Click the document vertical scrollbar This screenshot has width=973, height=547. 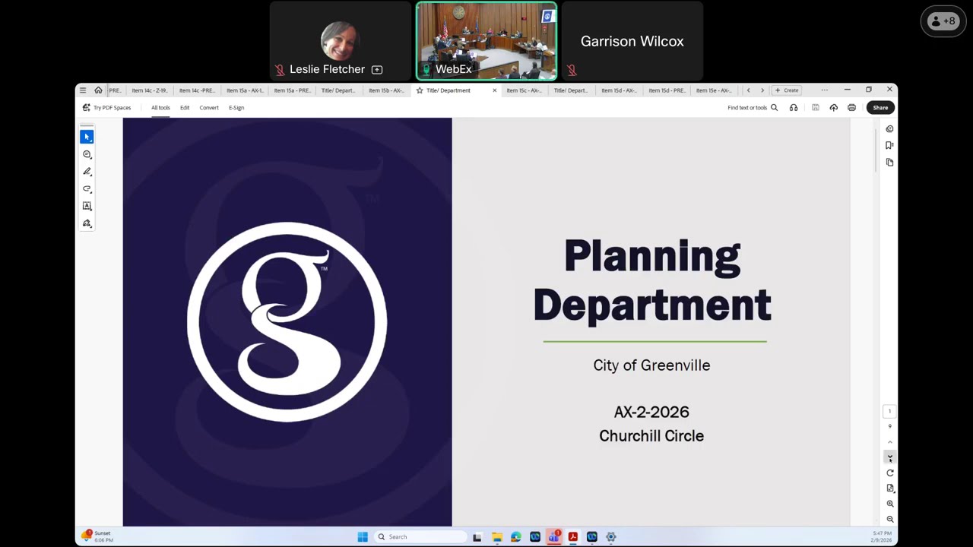(876, 152)
